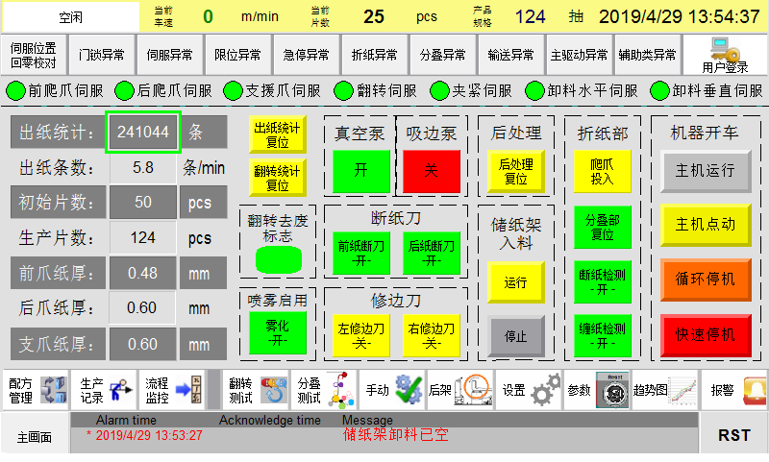
Task: Open 分叠测试 stacking test
Action: pos(322,390)
